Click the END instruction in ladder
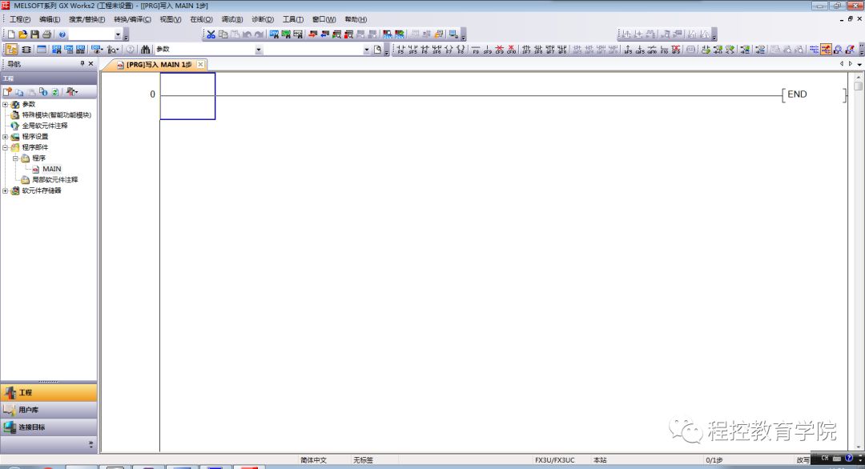The height and width of the screenshot is (469, 865). coord(797,94)
